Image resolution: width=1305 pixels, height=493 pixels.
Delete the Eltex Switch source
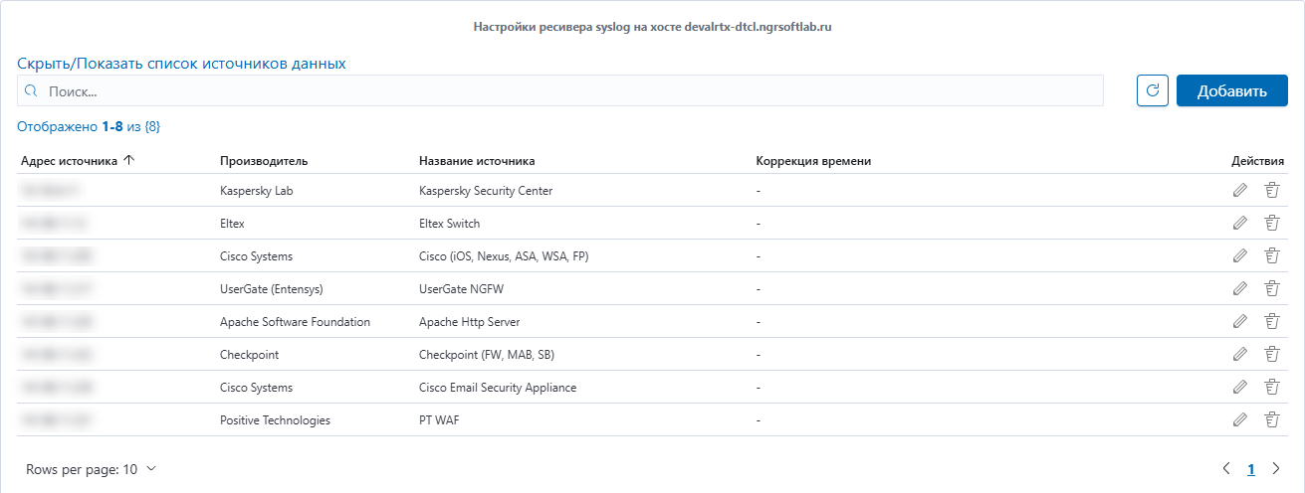click(x=1271, y=224)
